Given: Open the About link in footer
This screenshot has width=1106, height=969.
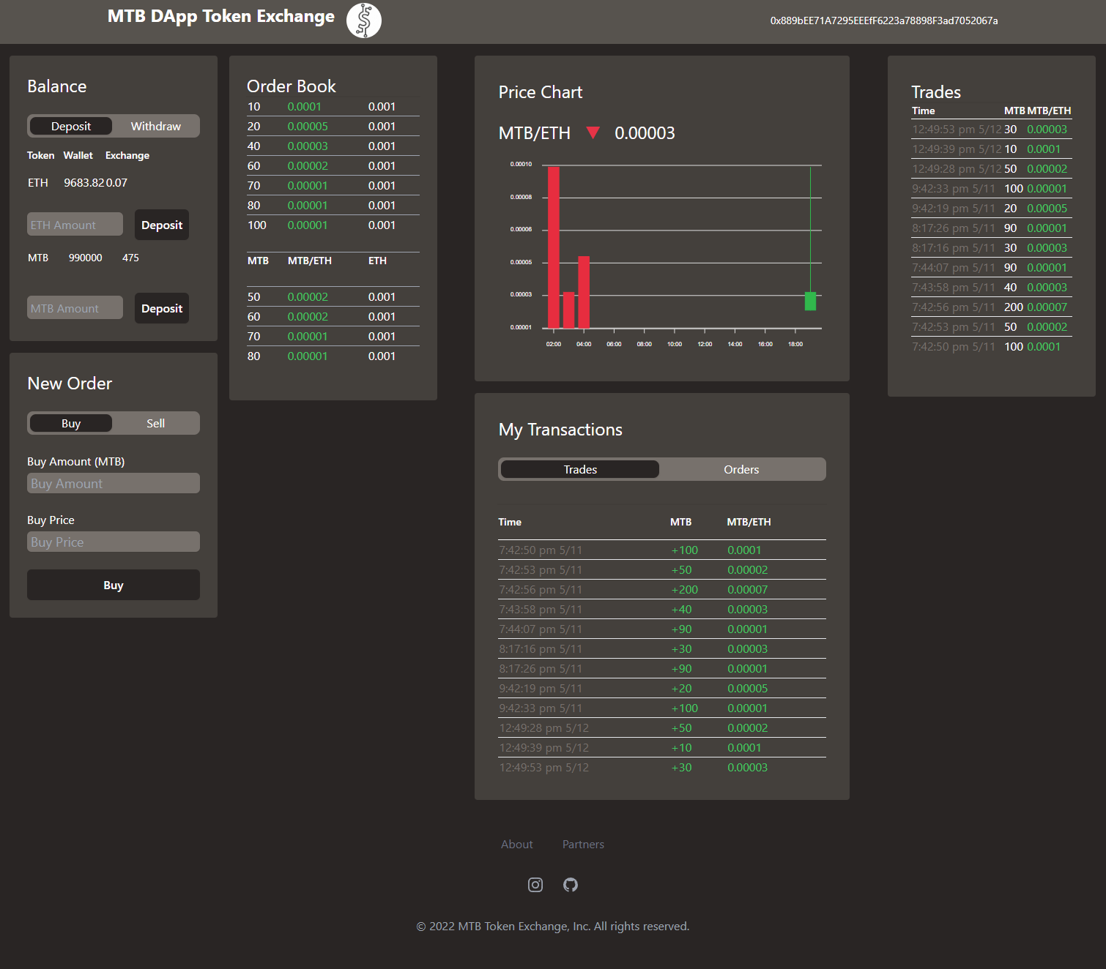Looking at the screenshot, I should tap(516, 844).
